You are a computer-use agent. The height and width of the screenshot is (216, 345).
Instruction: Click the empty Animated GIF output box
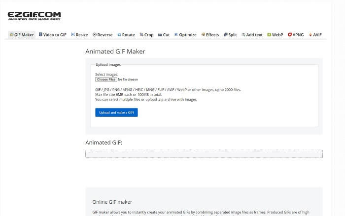click(x=204, y=154)
